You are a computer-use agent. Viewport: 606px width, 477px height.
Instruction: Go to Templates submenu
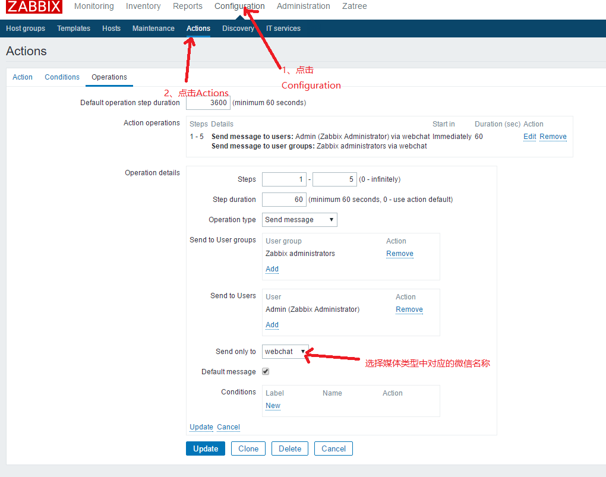[x=74, y=29]
